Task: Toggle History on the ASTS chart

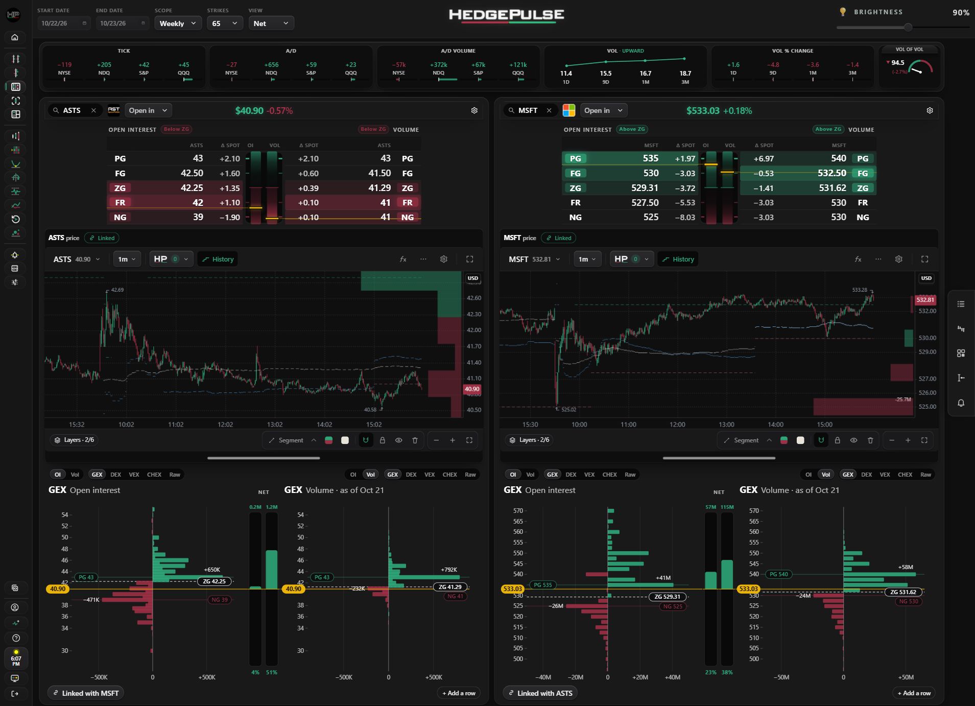Action: (218, 259)
